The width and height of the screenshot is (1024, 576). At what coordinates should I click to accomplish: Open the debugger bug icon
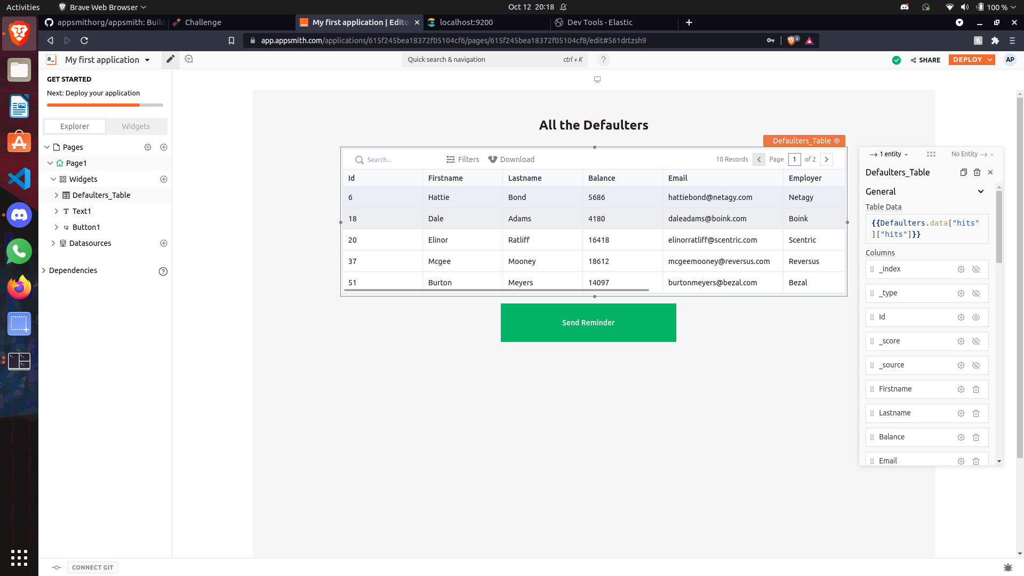tap(1007, 567)
